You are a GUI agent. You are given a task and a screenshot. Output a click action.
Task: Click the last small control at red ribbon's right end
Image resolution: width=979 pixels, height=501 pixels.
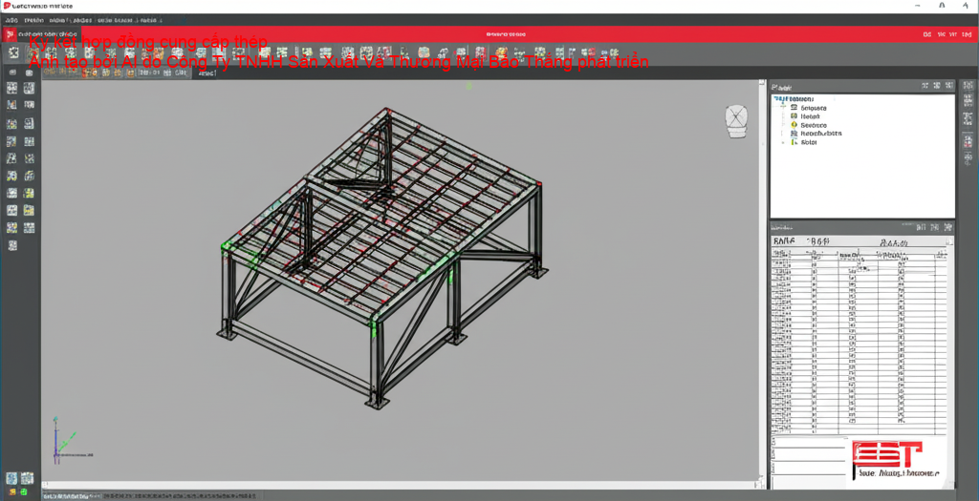point(967,34)
